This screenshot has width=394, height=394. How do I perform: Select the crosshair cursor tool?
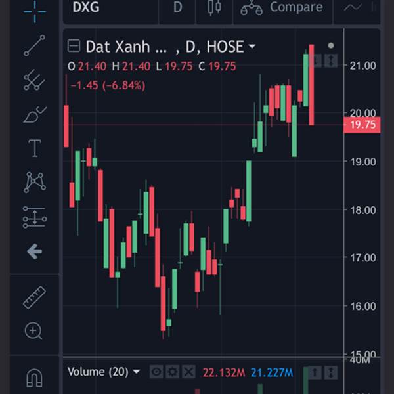tap(35, 11)
